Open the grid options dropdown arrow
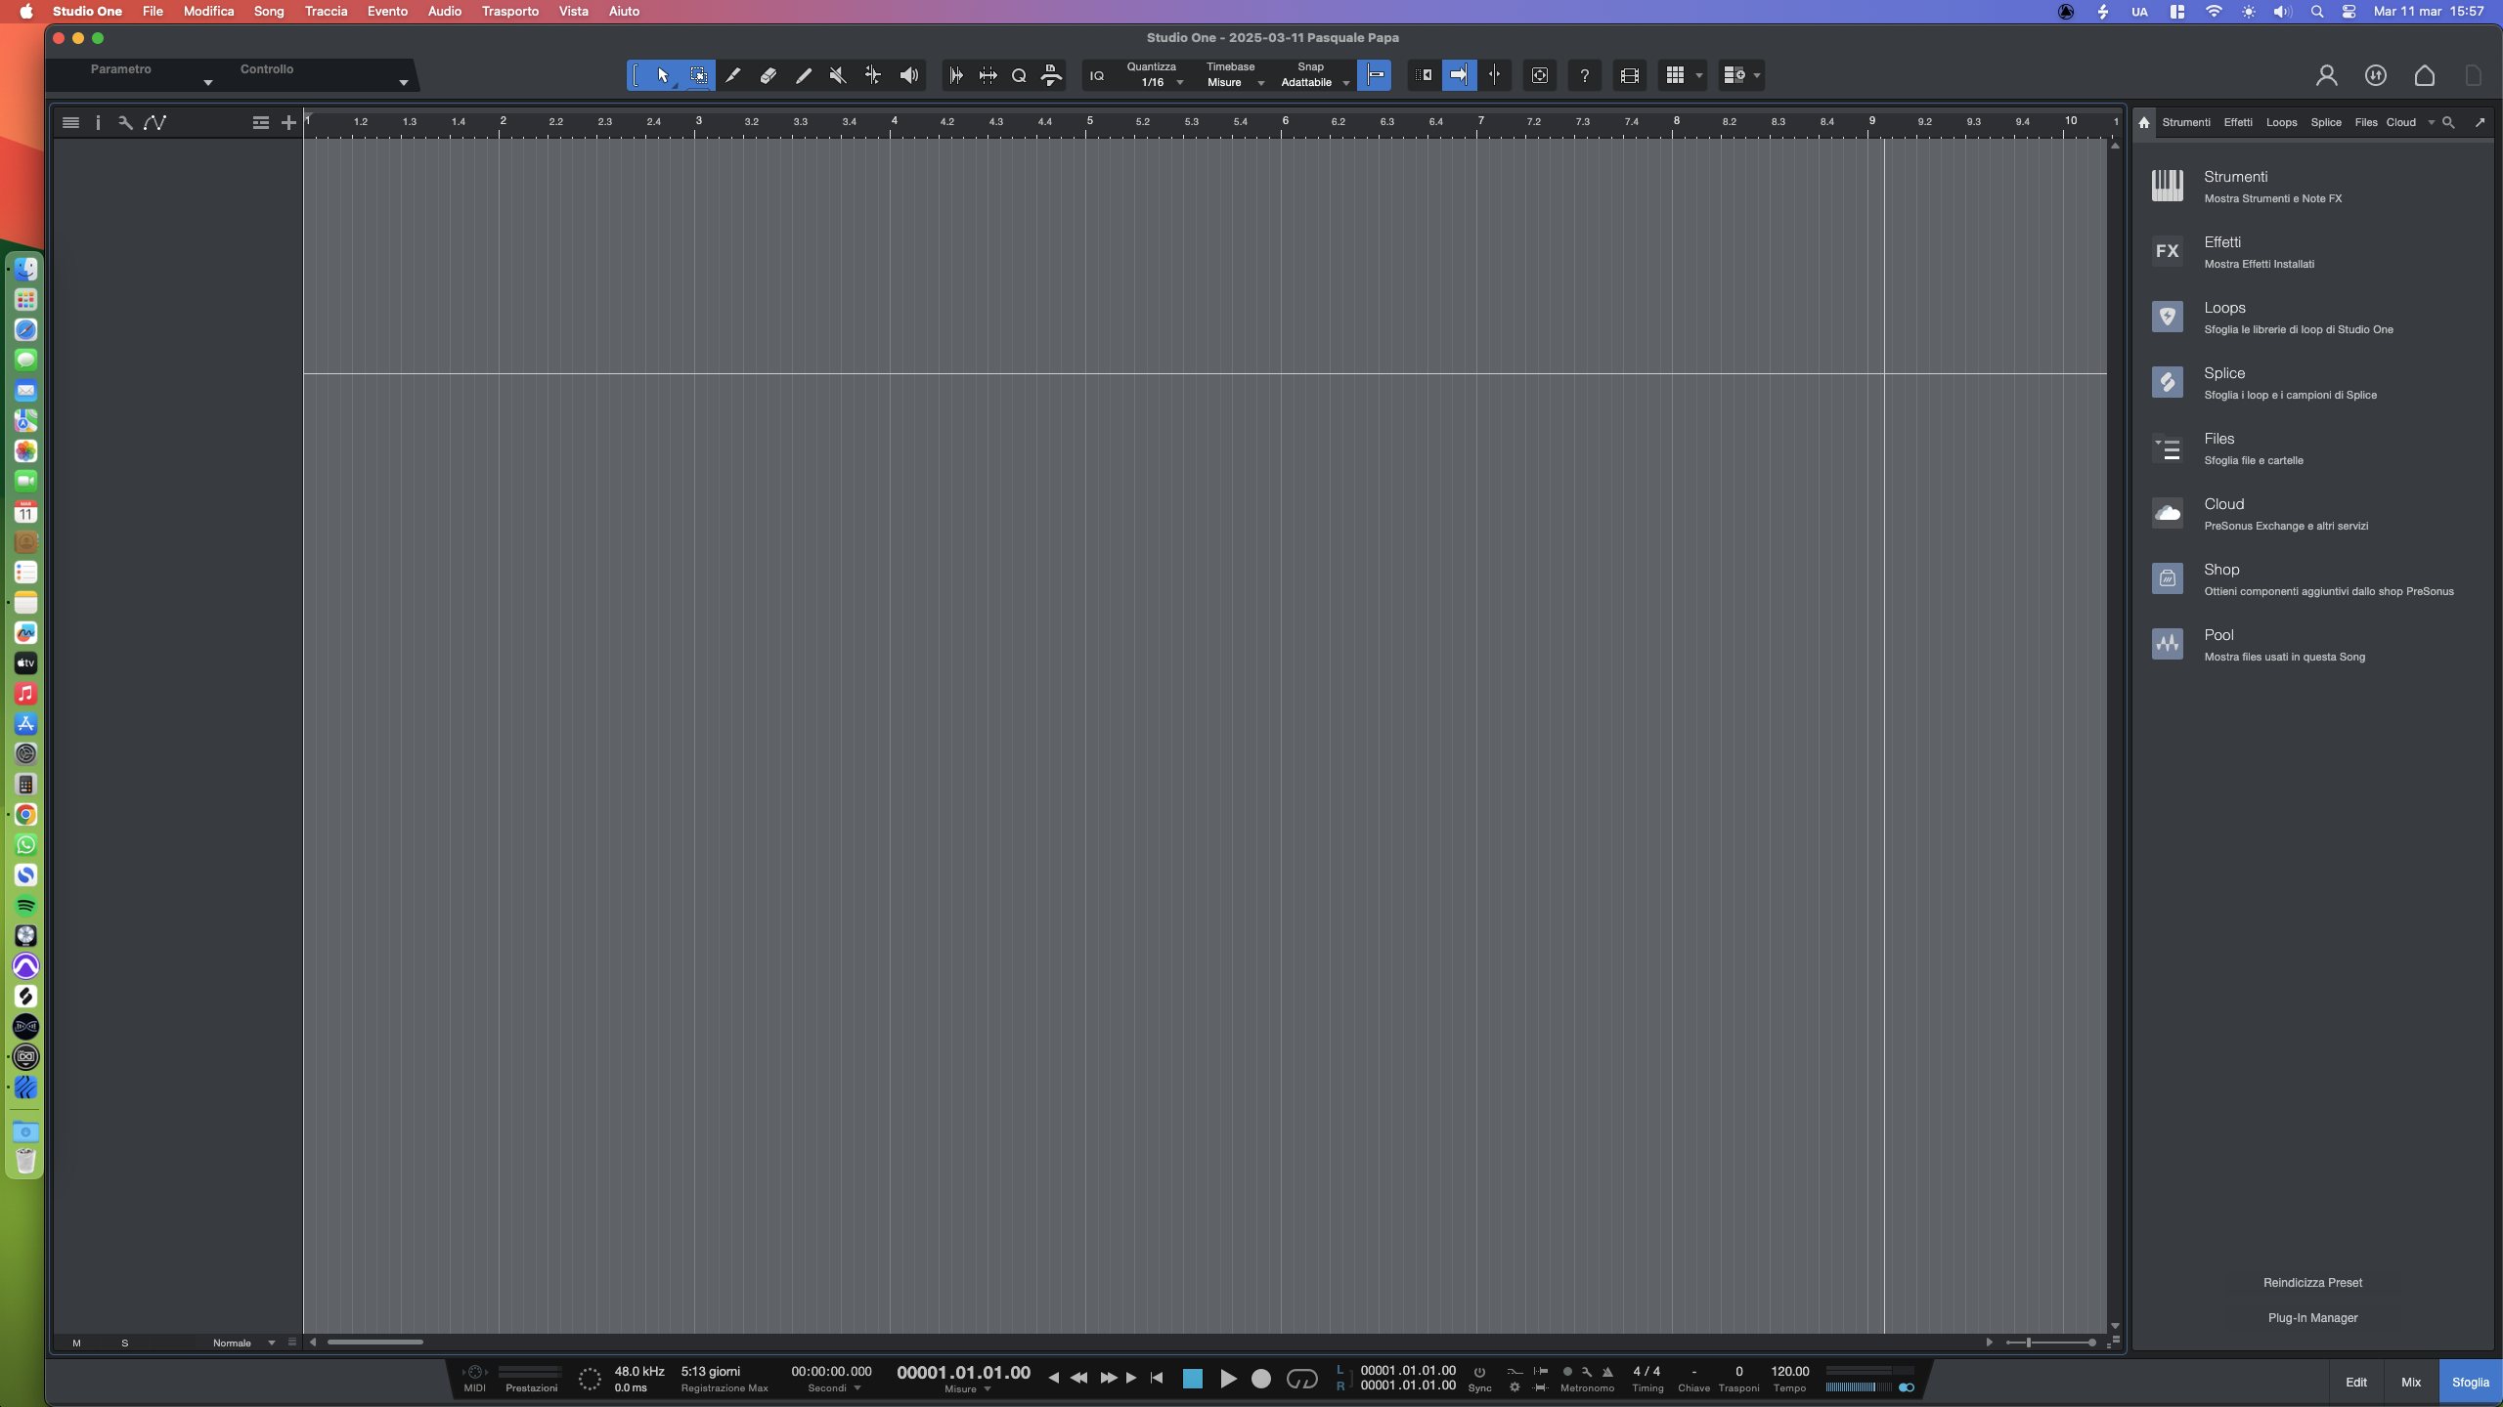The height and width of the screenshot is (1407, 2503). pos(1698,75)
